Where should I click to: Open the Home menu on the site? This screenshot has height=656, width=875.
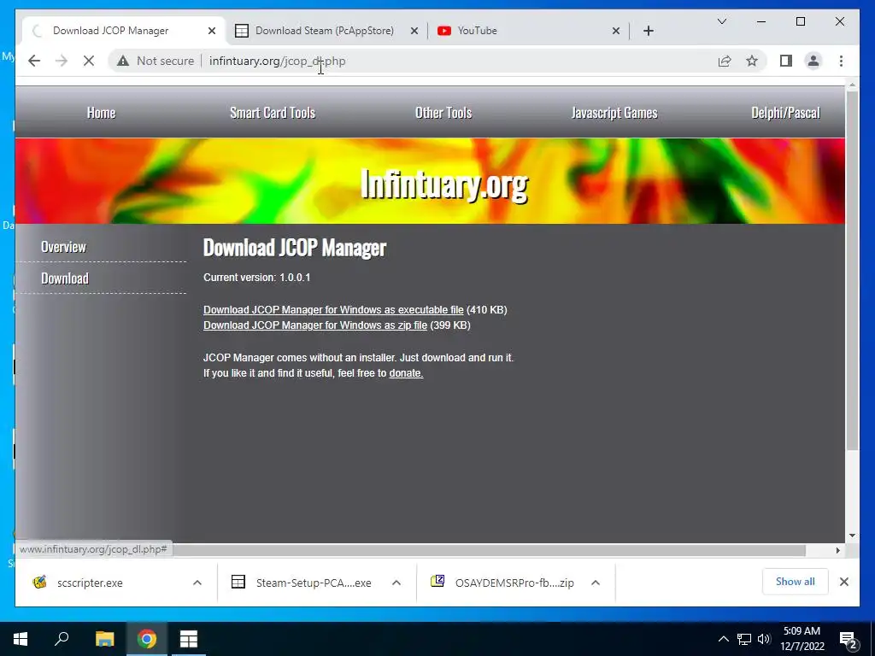coord(101,113)
